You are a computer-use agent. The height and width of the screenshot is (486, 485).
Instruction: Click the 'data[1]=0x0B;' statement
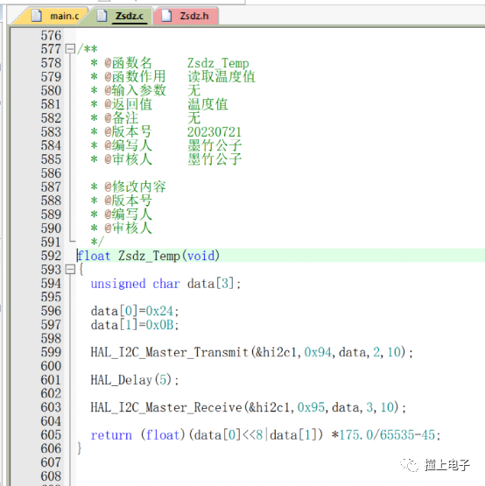click(x=135, y=325)
